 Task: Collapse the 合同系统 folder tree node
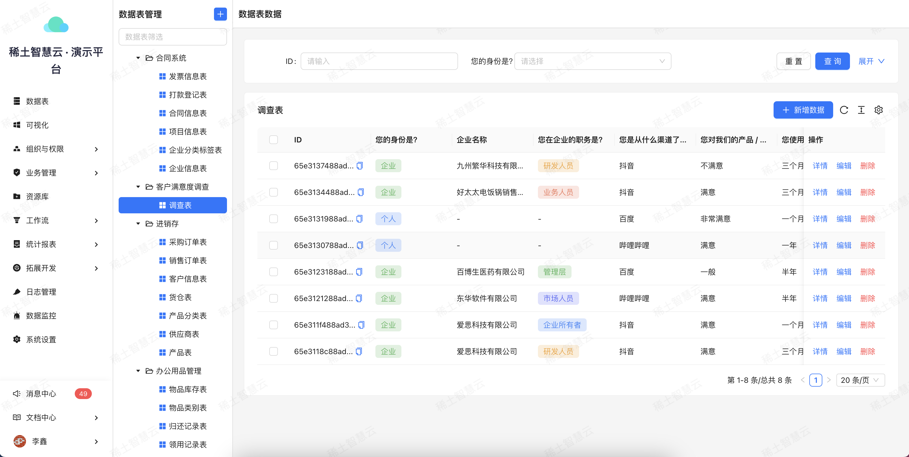(138, 58)
